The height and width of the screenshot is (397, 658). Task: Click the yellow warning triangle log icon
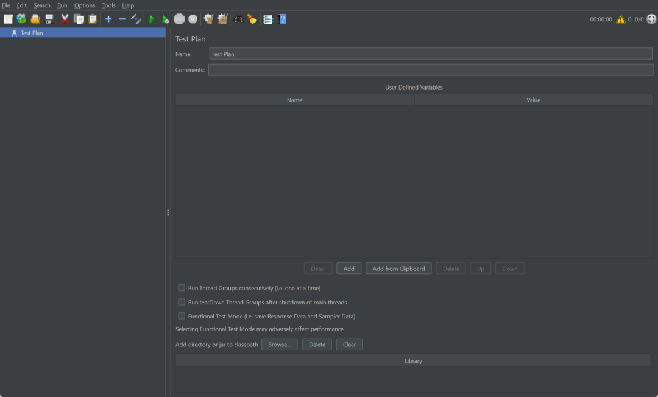pos(621,19)
